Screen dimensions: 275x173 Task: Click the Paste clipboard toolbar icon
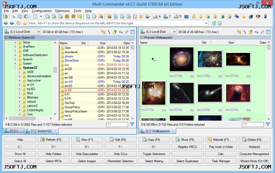coord(26,16)
